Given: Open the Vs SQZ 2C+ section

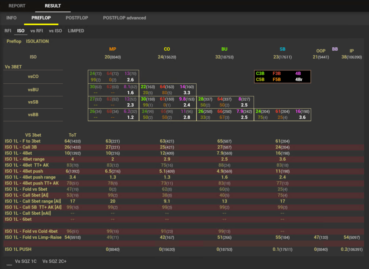Looking at the screenshot, I should pyautogui.click(x=55, y=261).
